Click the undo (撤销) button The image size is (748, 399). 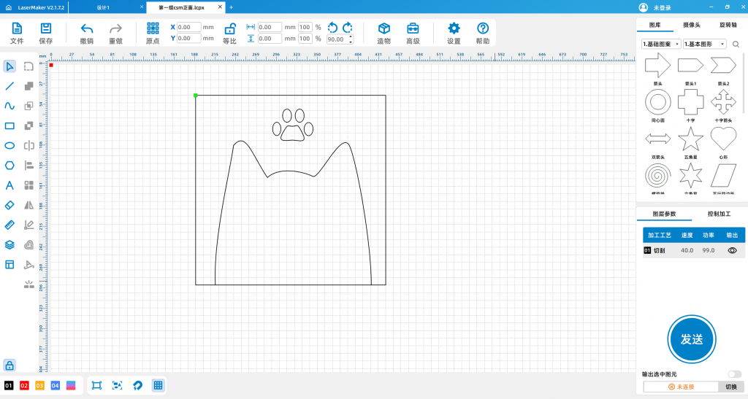(x=87, y=34)
